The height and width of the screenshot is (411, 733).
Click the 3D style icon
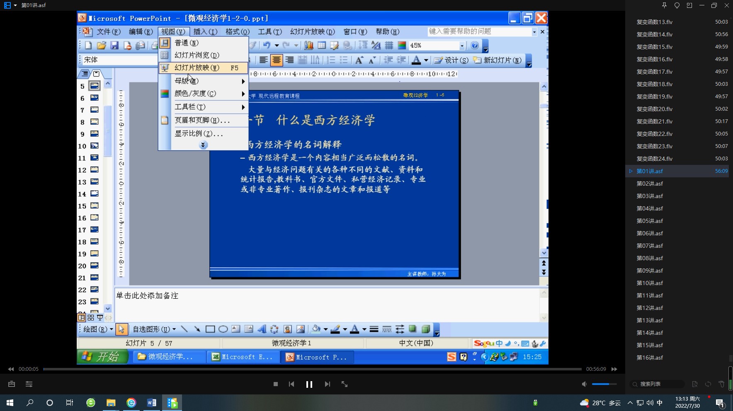pyautogui.click(x=425, y=329)
